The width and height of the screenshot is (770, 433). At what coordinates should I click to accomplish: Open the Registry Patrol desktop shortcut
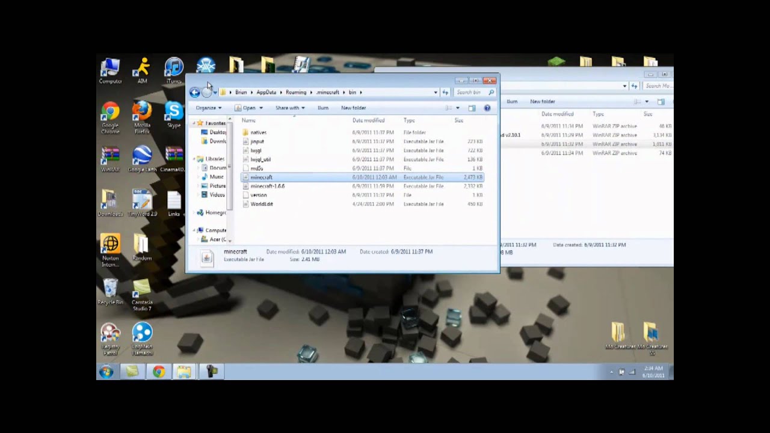coord(110,339)
